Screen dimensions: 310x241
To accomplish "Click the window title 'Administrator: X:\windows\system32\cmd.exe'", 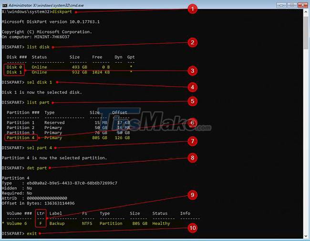I will (x=46, y=5).
